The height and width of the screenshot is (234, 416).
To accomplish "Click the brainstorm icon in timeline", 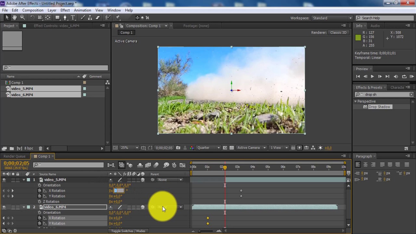I will click(166, 165).
